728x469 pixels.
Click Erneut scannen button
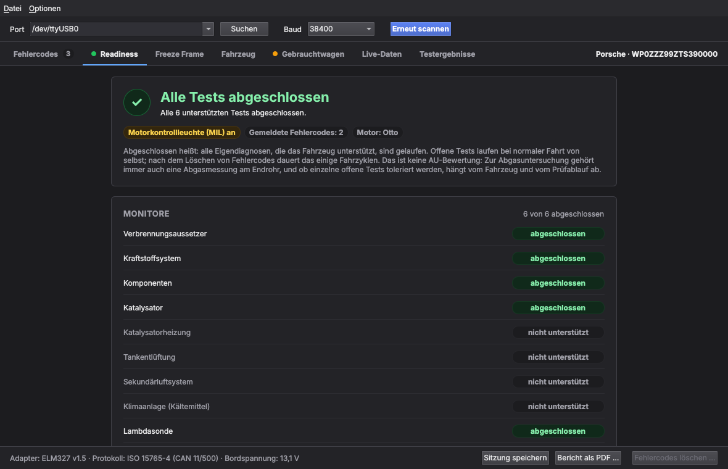(x=421, y=29)
